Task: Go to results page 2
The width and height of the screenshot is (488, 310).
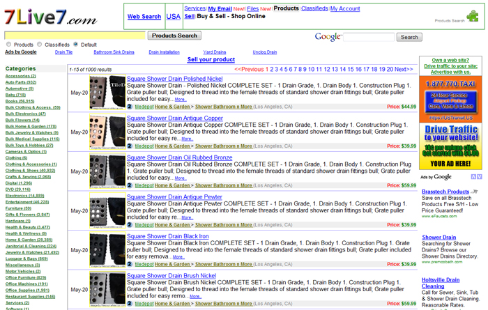Action: [272, 70]
